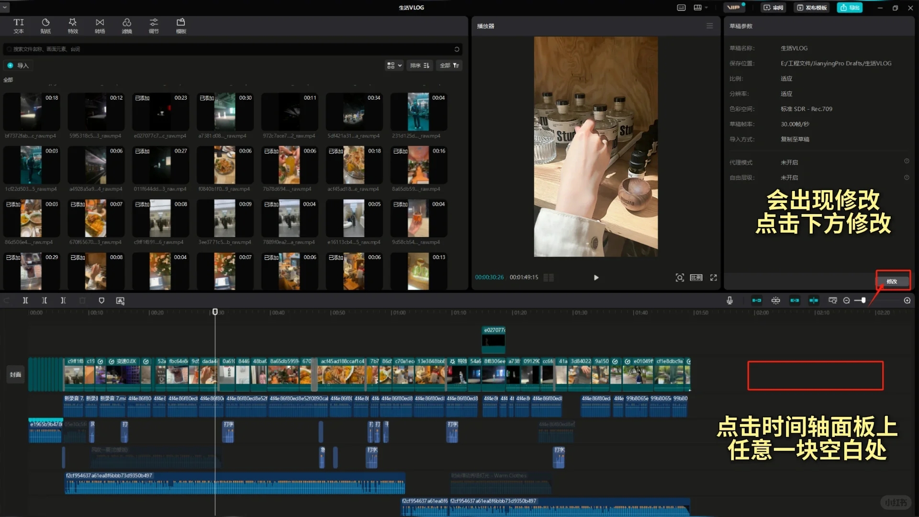Open the 转场 transitions panel
919x517 pixels.
pos(100,26)
